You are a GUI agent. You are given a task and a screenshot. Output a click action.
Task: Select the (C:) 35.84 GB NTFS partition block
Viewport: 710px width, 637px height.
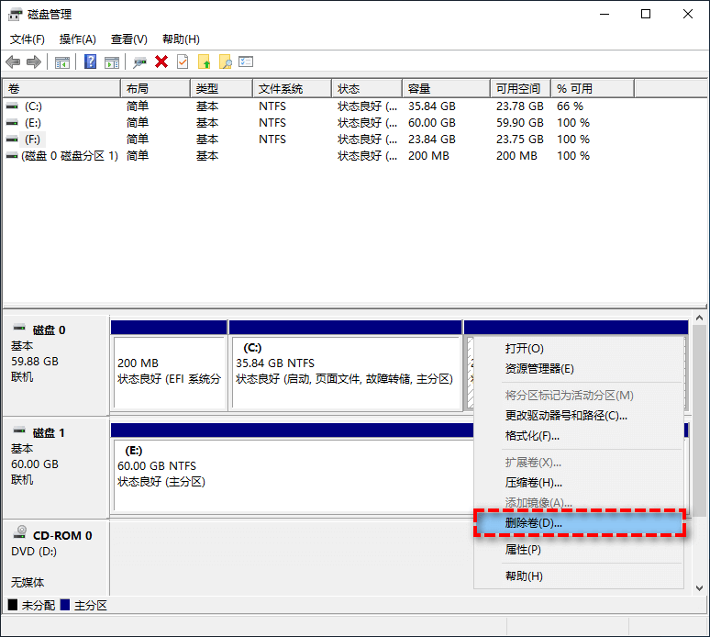(346, 373)
